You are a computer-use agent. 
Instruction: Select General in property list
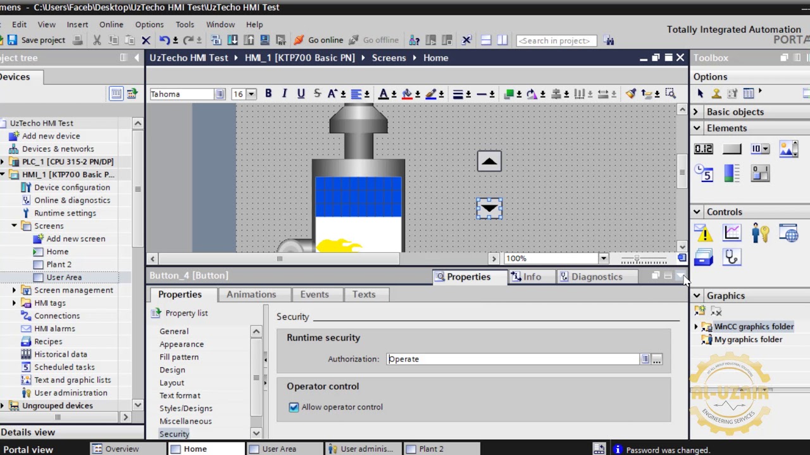pyautogui.click(x=174, y=331)
